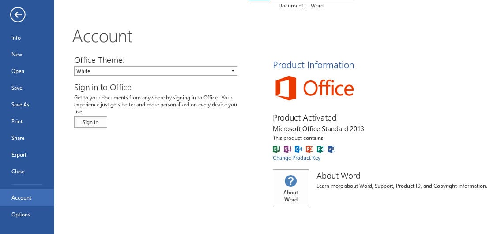Click the PowerPoint product icon
This screenshot has height=234, width=501.
click(309, 149)
